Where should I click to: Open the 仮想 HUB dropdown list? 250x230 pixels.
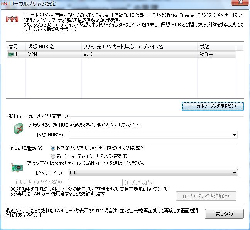click(x=234, y=135)
